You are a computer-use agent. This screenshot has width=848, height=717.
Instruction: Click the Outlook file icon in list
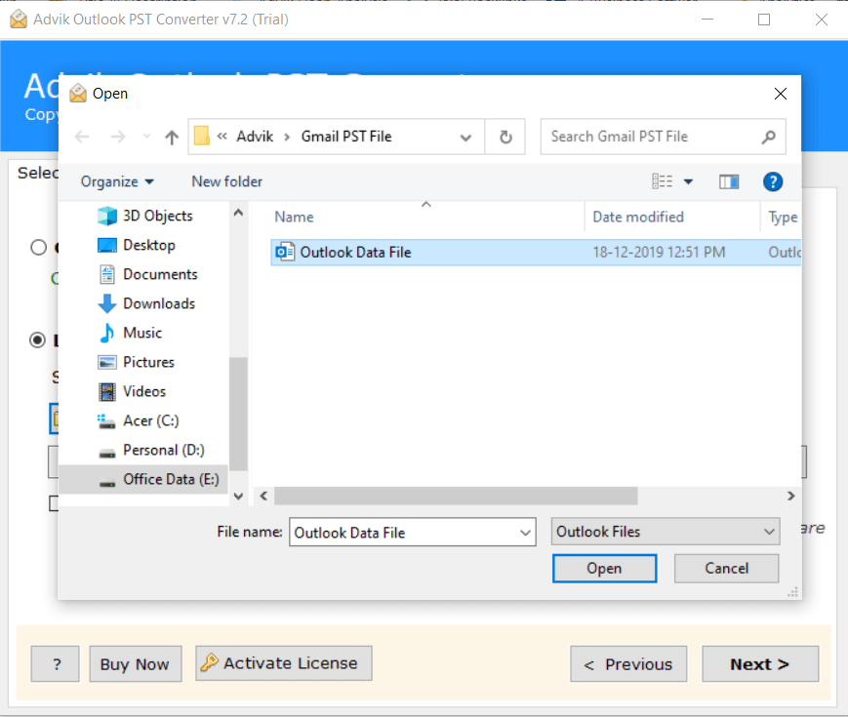coord(285,252)
